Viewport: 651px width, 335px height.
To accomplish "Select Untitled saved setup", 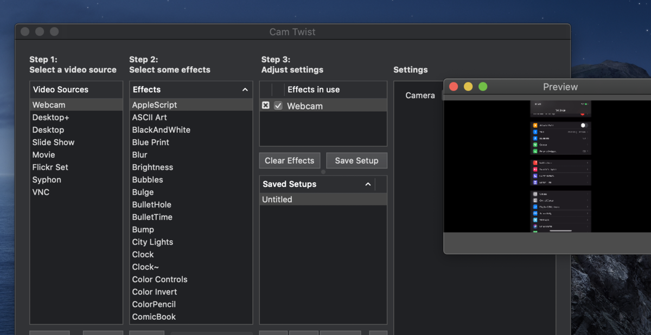I will (x=323, y=199).
